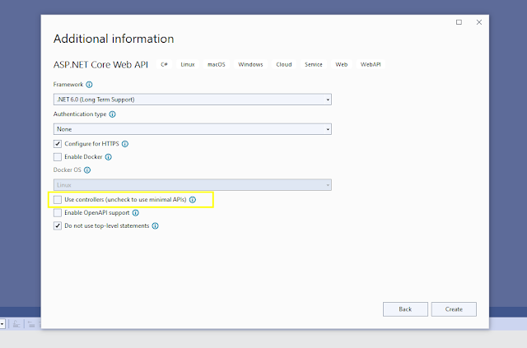
Task: Click the disabled Docker OS Linux dropdown
Action: (x=192, y=185)
